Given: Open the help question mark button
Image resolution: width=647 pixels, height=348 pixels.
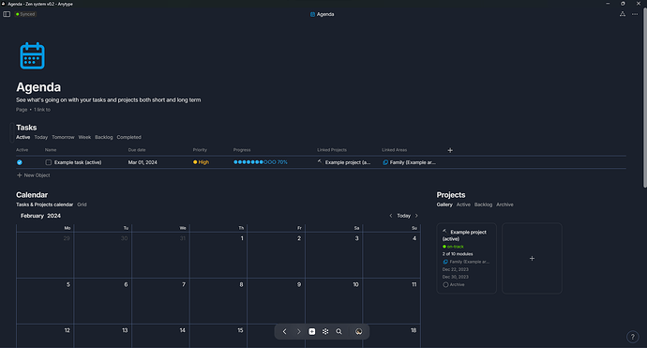Looking at the screenshot, I should point(633,337).
